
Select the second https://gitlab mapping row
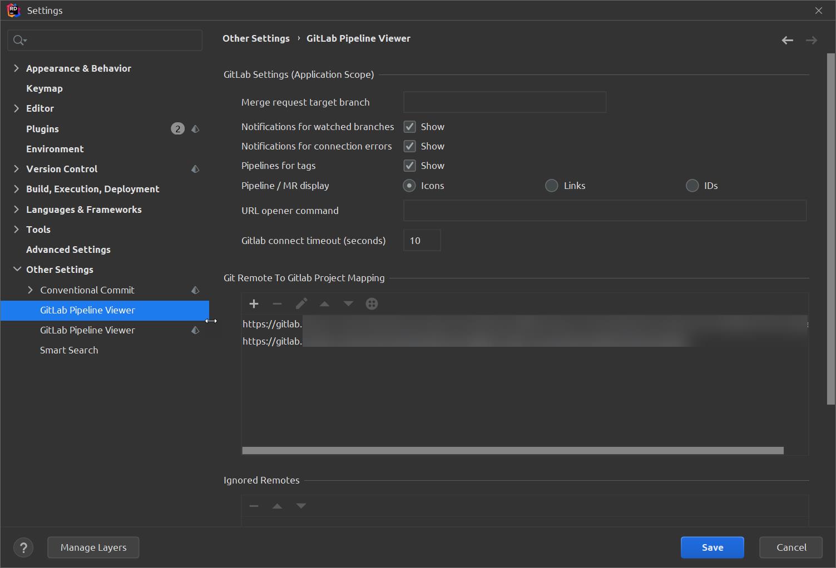point(525,341)
